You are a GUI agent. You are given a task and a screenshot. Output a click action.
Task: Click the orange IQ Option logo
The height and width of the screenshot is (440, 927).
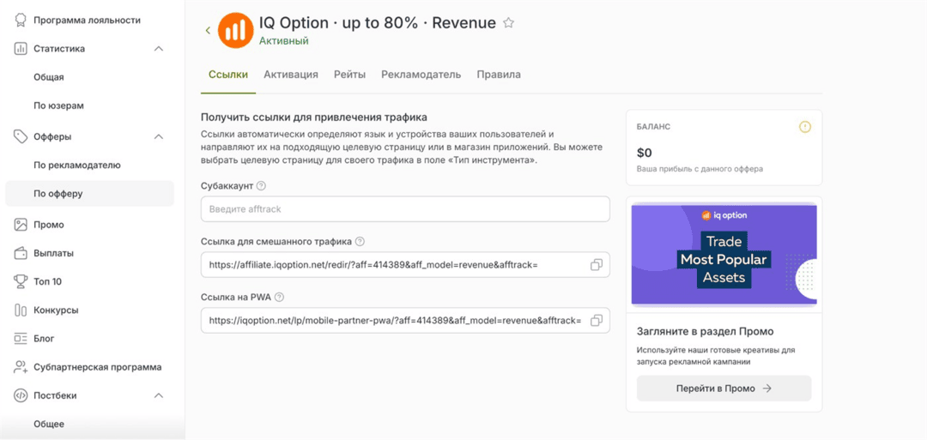coord(236,30)
